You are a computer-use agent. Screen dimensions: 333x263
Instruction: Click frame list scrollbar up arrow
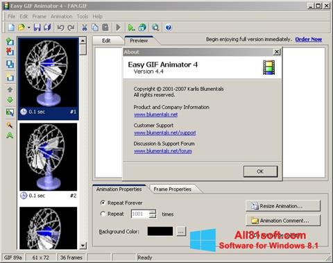click(83, 41)
